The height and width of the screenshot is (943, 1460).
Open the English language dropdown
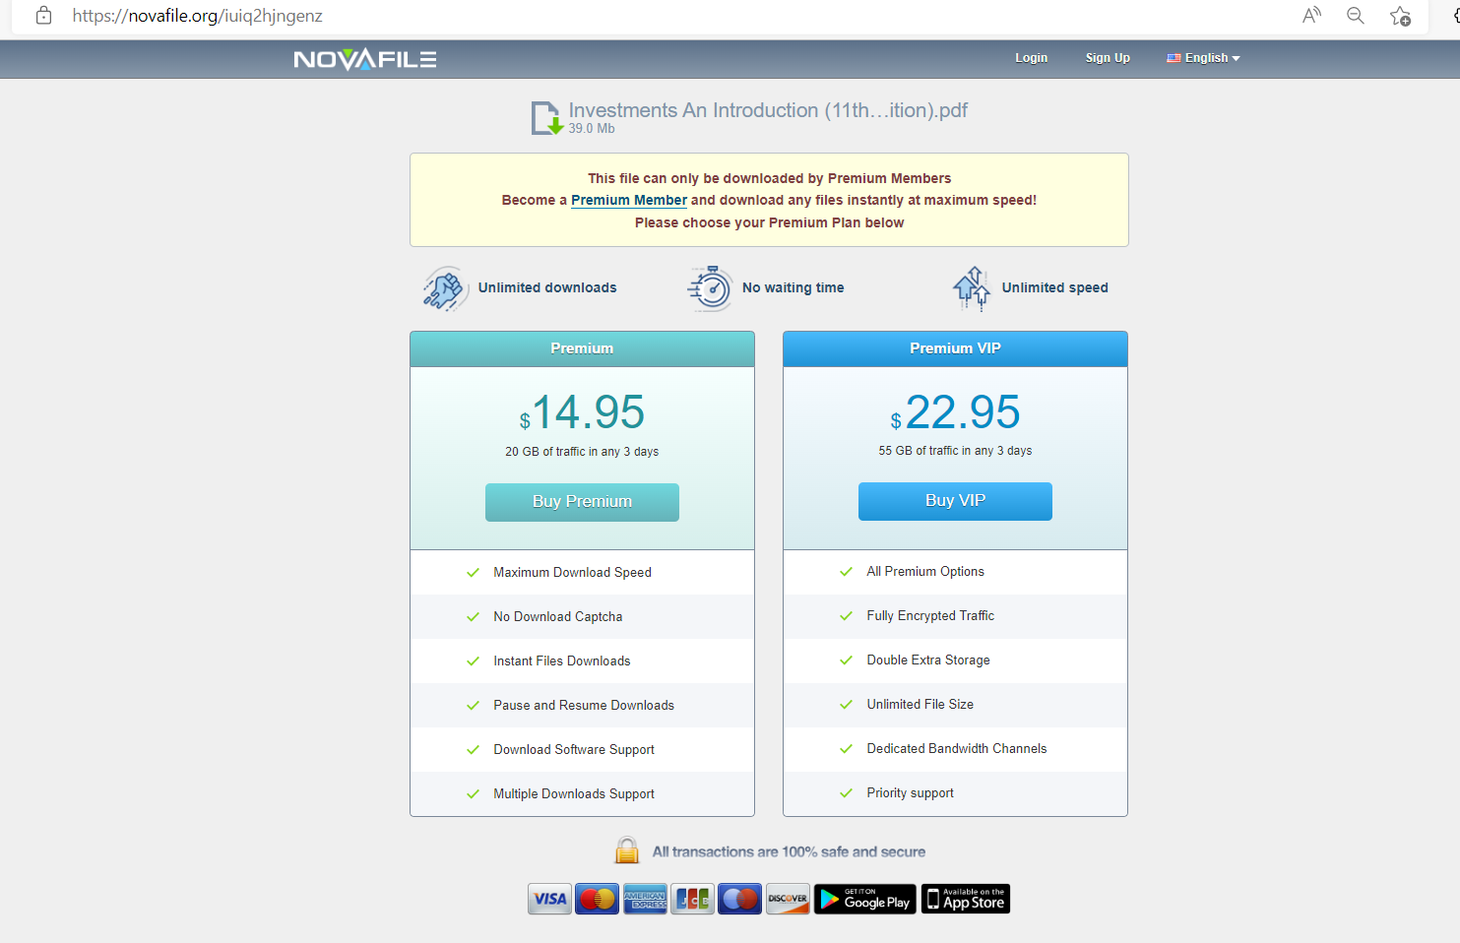1204,58
